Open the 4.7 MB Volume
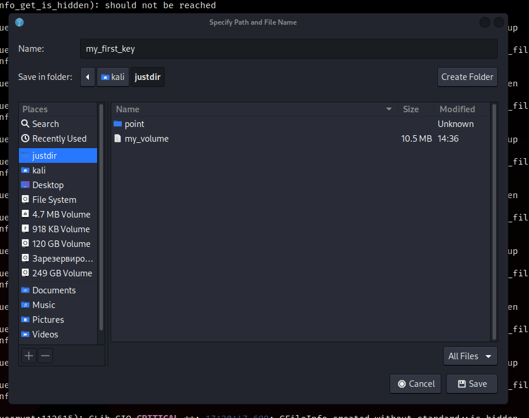The image size is (529, 418). coord(58,215)
